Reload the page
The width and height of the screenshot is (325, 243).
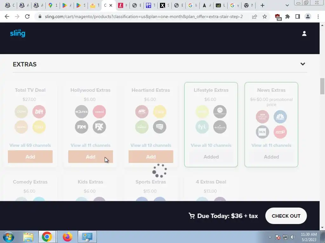[27, 16]
